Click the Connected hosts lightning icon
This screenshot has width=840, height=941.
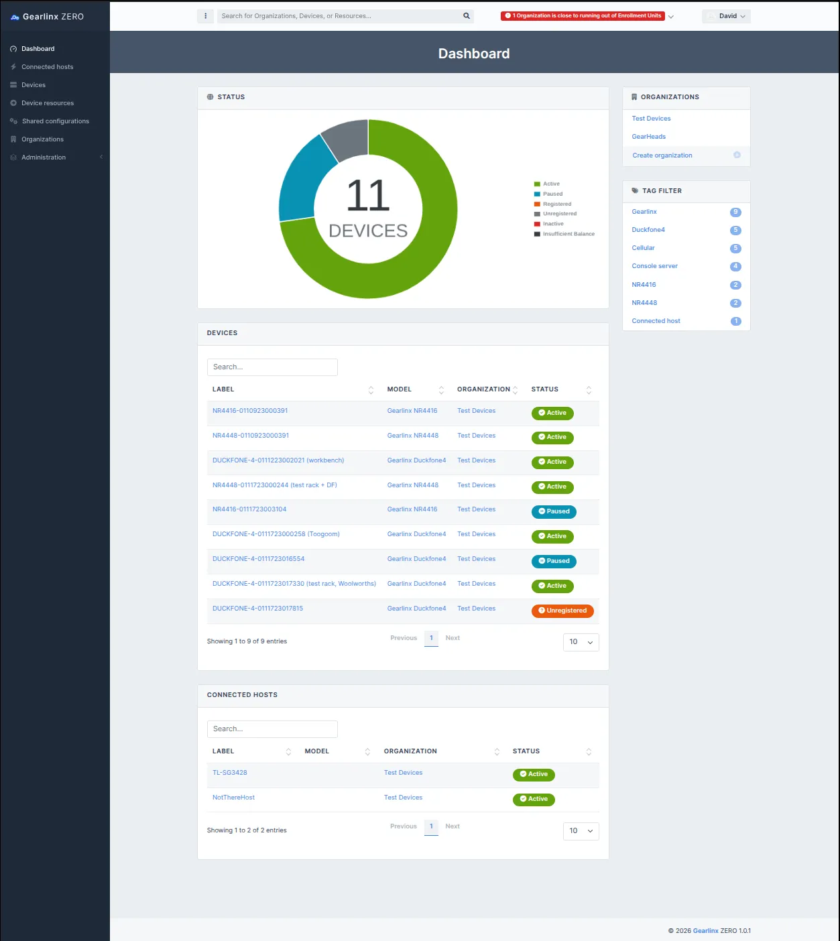click(x=13, y=67)
